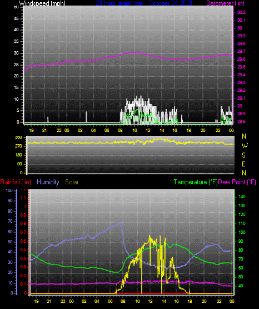This screenshot has width=259, height=309.
Task: Click the magenta 'Dew Point (°F)' legend label
Action: 237,182
